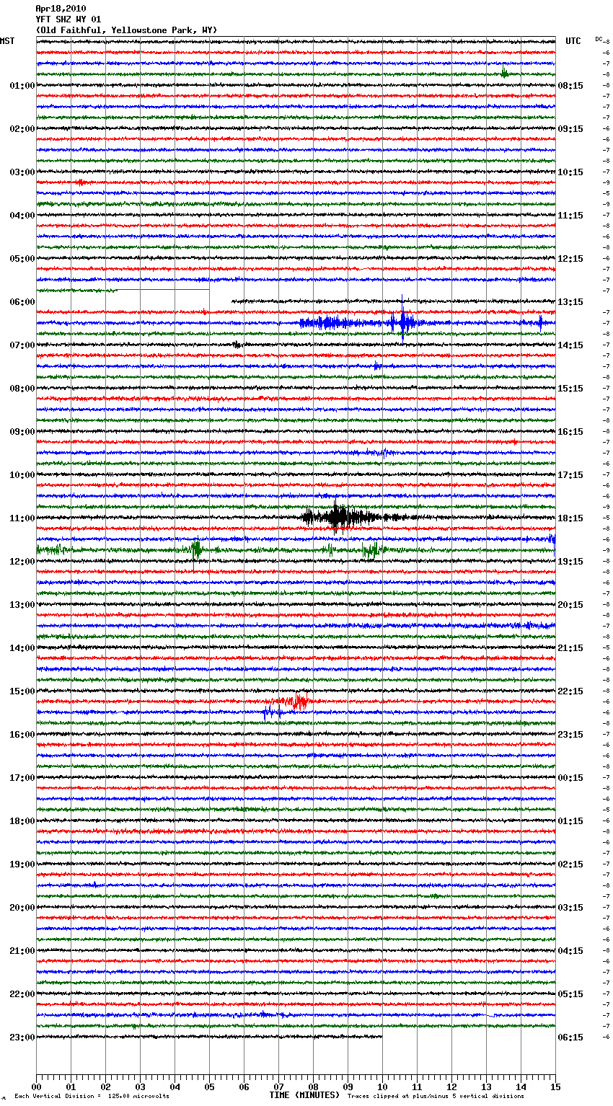Select the 09:00 MST time label

22,432
